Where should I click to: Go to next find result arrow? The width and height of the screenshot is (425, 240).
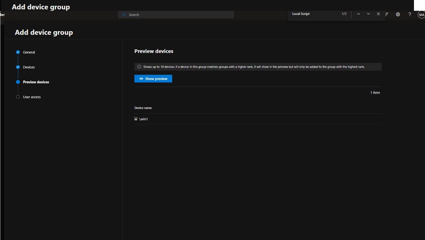click(368, 14)
